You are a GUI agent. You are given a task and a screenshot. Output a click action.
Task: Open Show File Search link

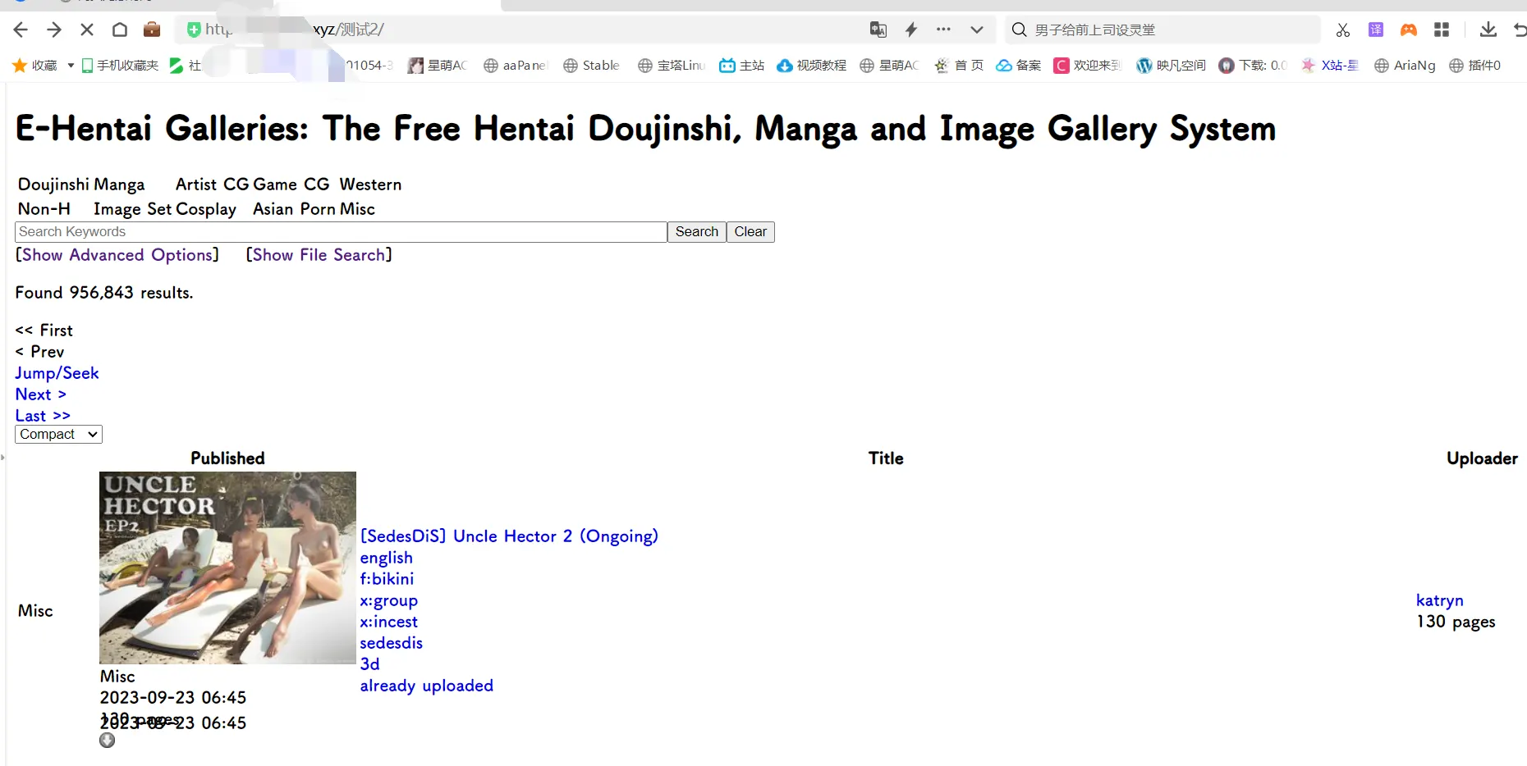point(319,255)
